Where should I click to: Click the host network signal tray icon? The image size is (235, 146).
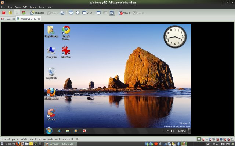coord(165,144)
